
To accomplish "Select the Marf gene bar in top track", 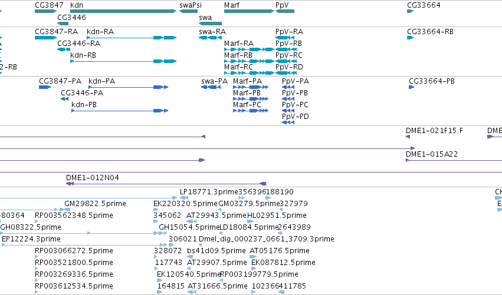I will click(x=249, y=11).
